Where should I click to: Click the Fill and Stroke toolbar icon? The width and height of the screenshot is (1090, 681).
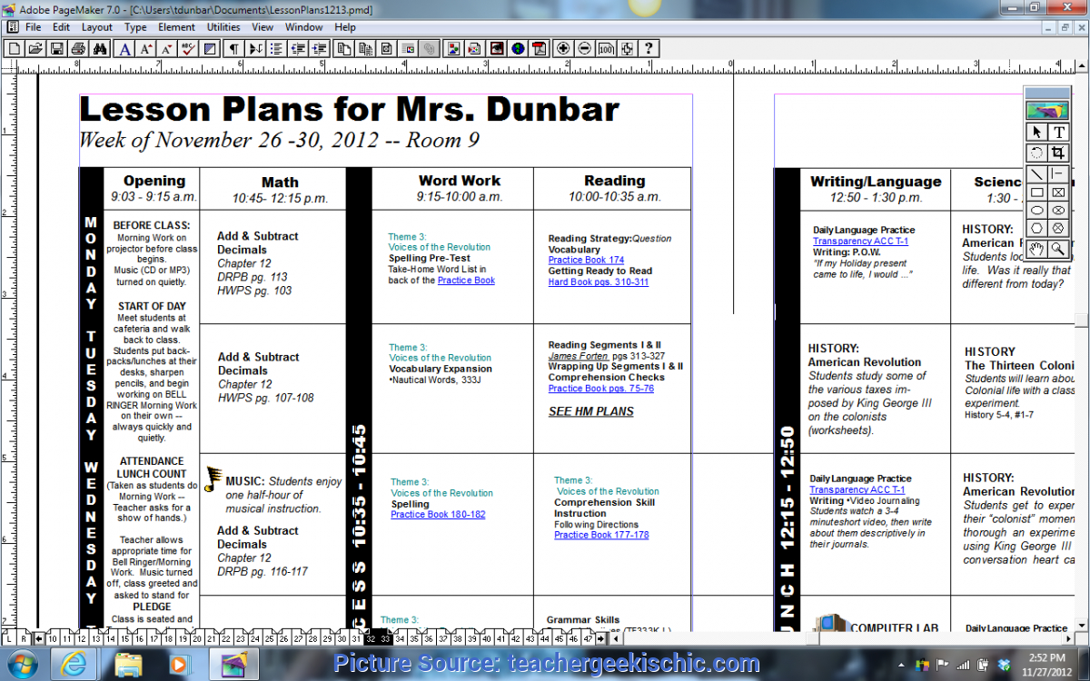(x=211, y=48)
